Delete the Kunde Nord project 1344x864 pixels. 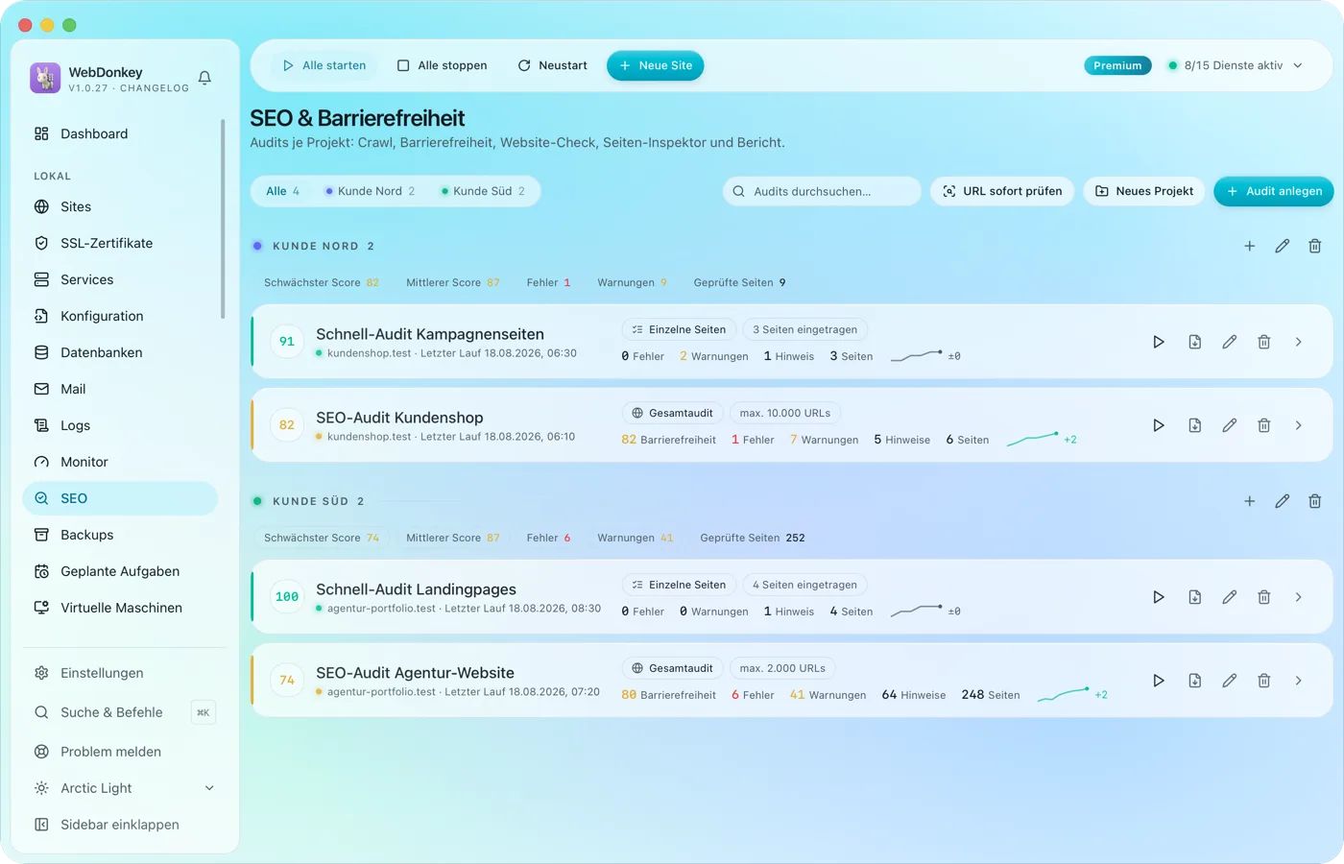click(1315, 246)
